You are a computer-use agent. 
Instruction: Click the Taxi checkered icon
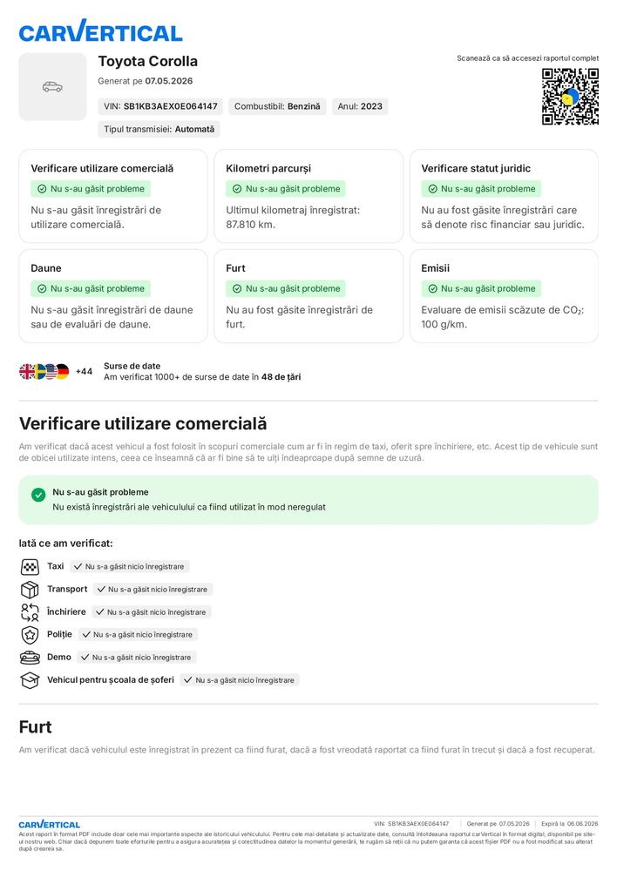[x=30, y=567]
